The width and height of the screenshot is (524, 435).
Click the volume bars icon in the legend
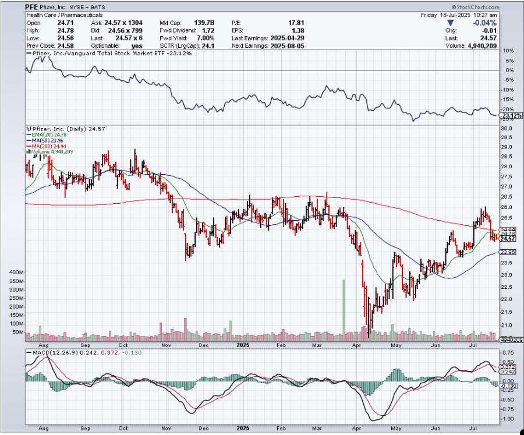point(29,152)
